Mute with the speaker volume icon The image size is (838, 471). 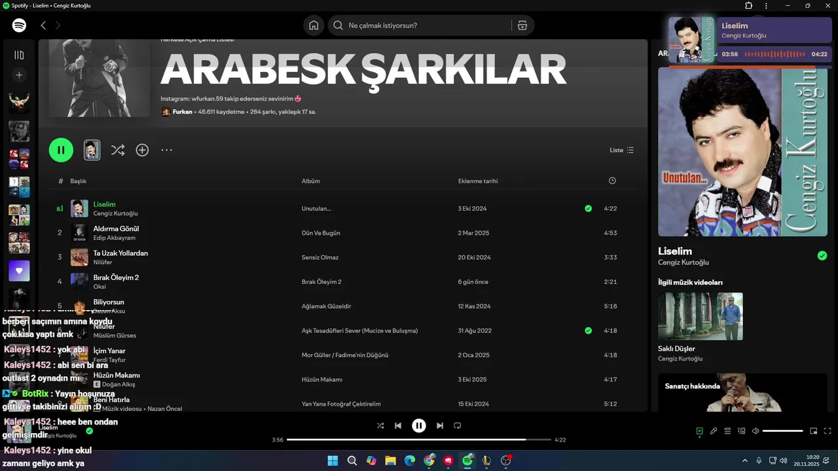[756, 431]
